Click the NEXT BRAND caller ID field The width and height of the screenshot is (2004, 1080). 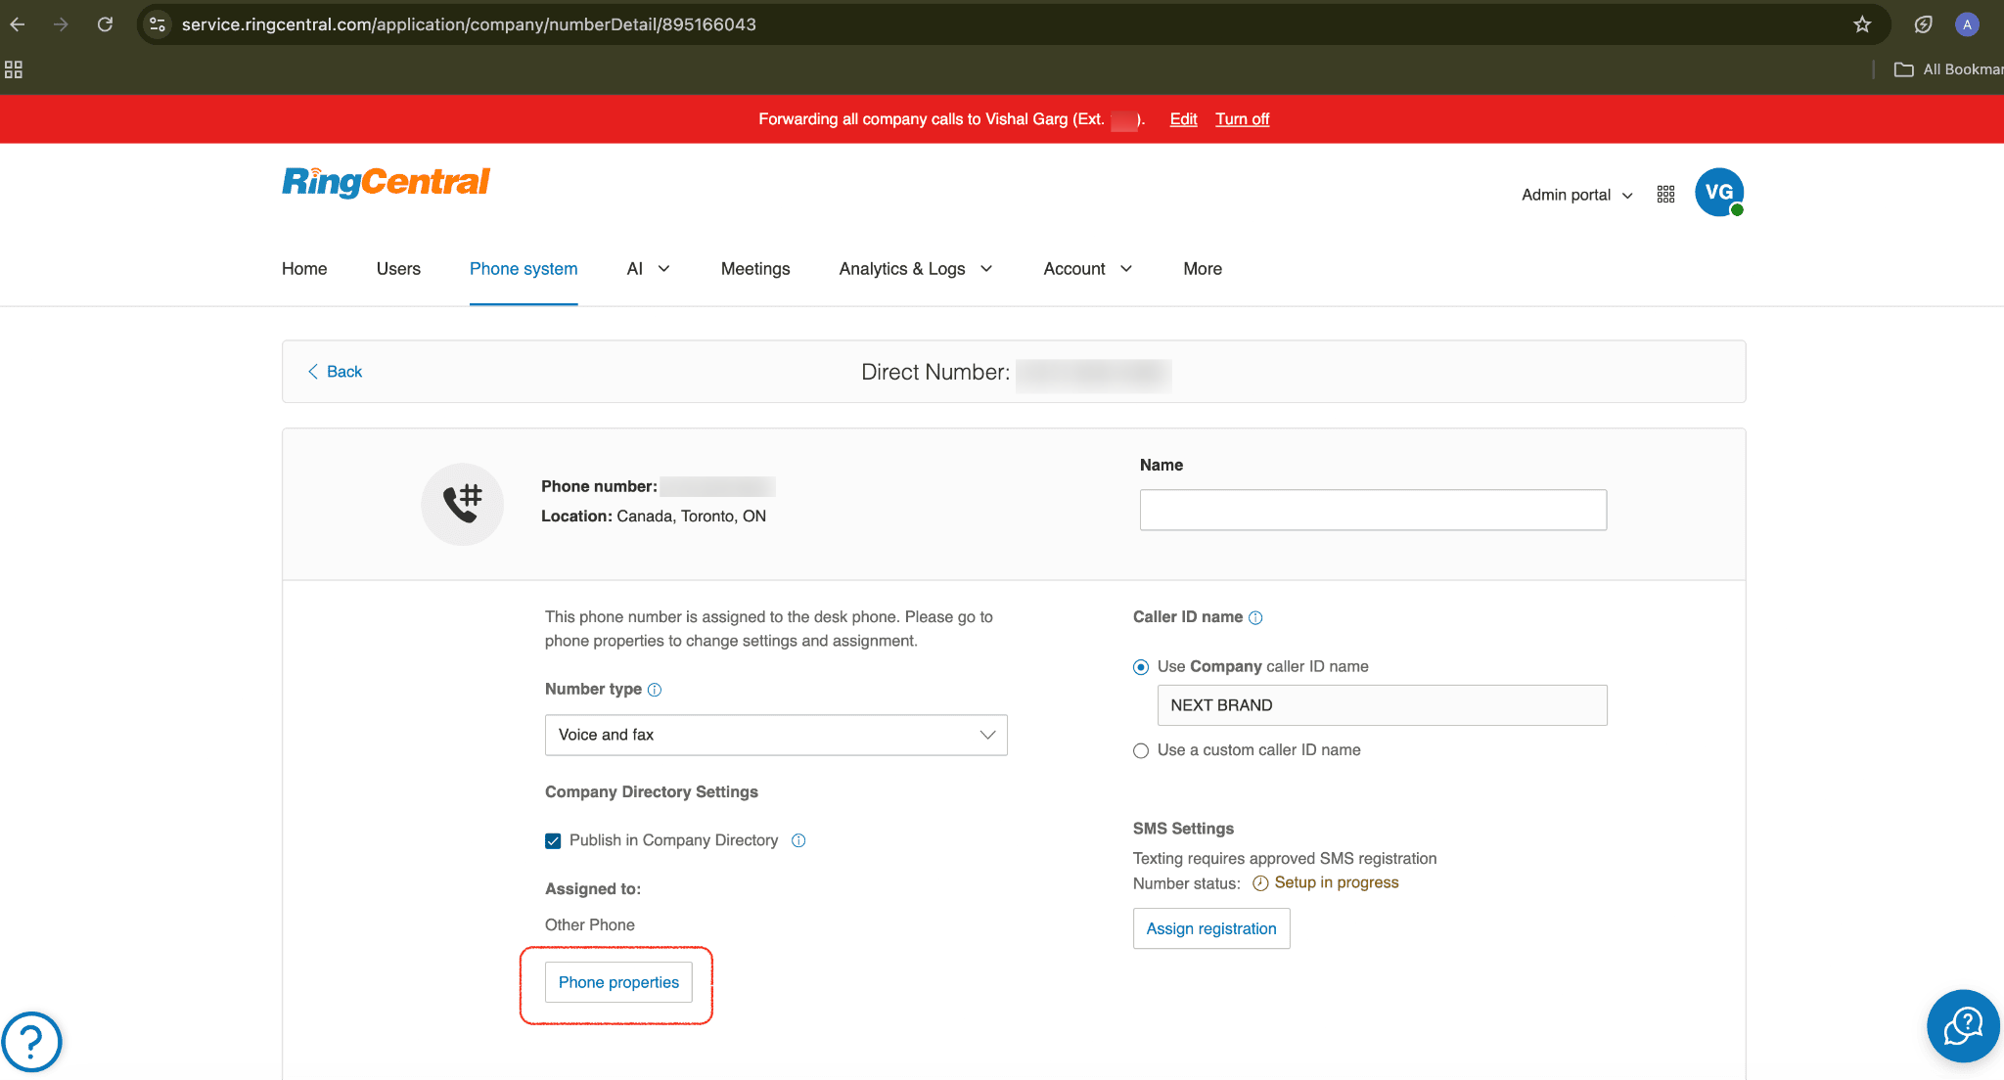pos(1382,705)
